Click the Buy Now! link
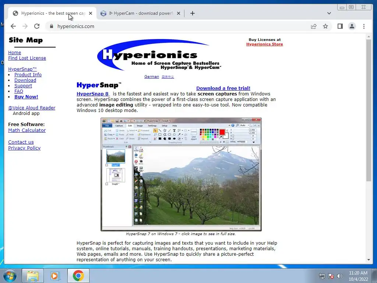The height and width of the screenshot is (283, 377). pyautogui.click(x=26, y=97)
